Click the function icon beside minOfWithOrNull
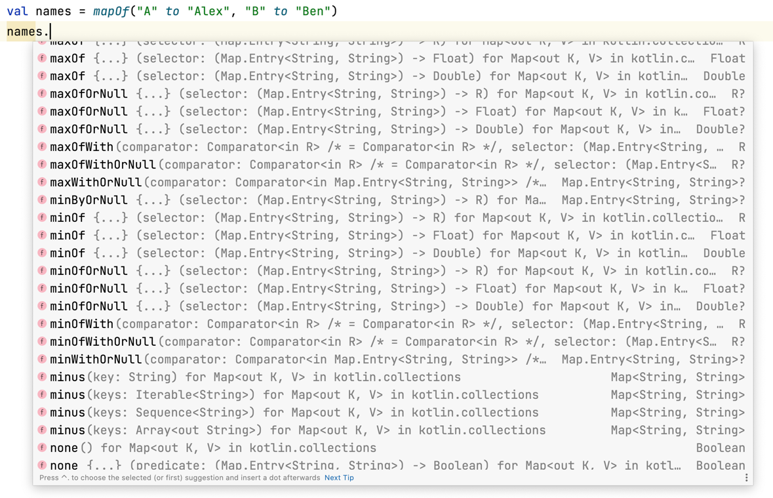Image resolution: width=773 pixels, height=498 pixels. pyautogui.click(x=42, y=342)
